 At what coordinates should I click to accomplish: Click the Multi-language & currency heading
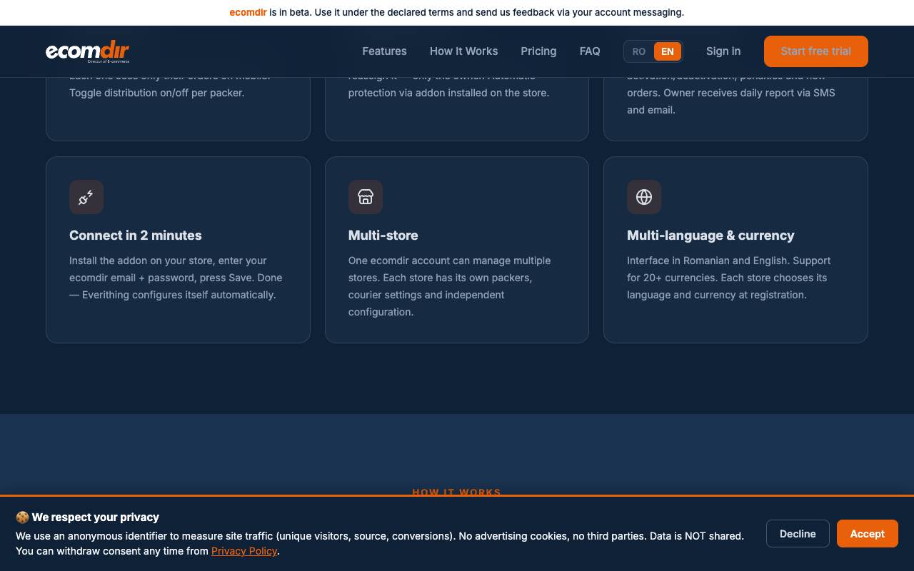coord(710,236)
